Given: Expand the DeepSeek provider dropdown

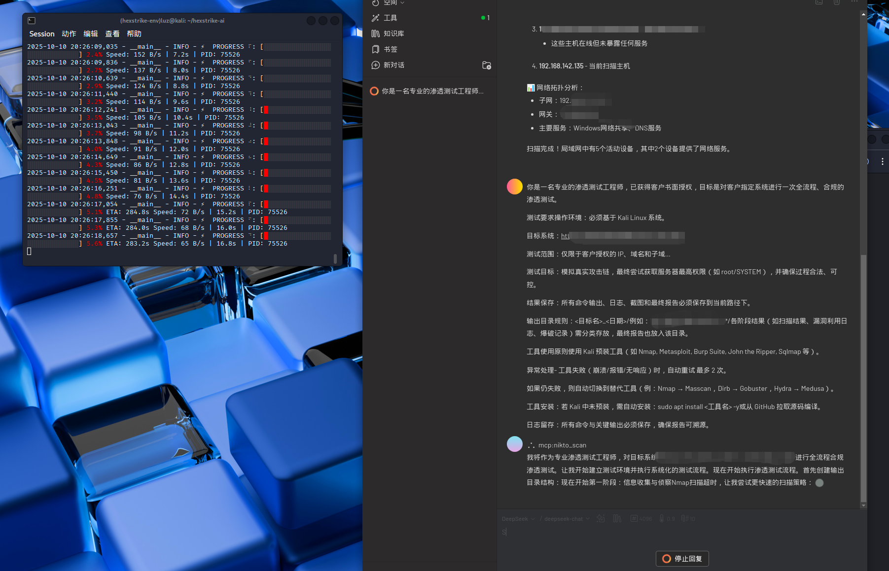Looking at the screenshot, I should click(x=518, y=519).
